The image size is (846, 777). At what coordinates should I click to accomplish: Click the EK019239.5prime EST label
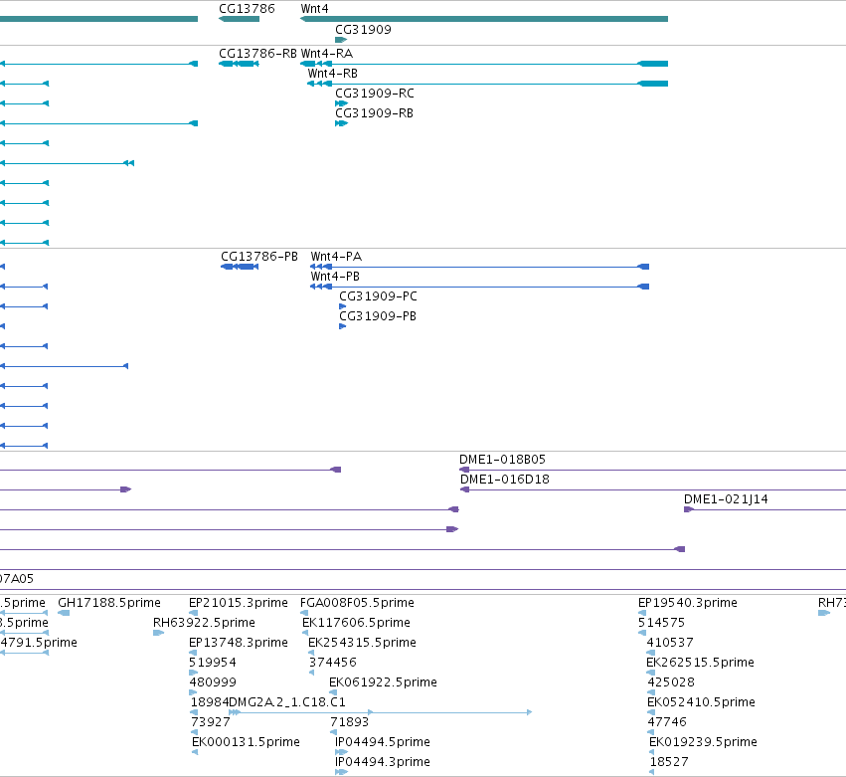pos(704,742)
